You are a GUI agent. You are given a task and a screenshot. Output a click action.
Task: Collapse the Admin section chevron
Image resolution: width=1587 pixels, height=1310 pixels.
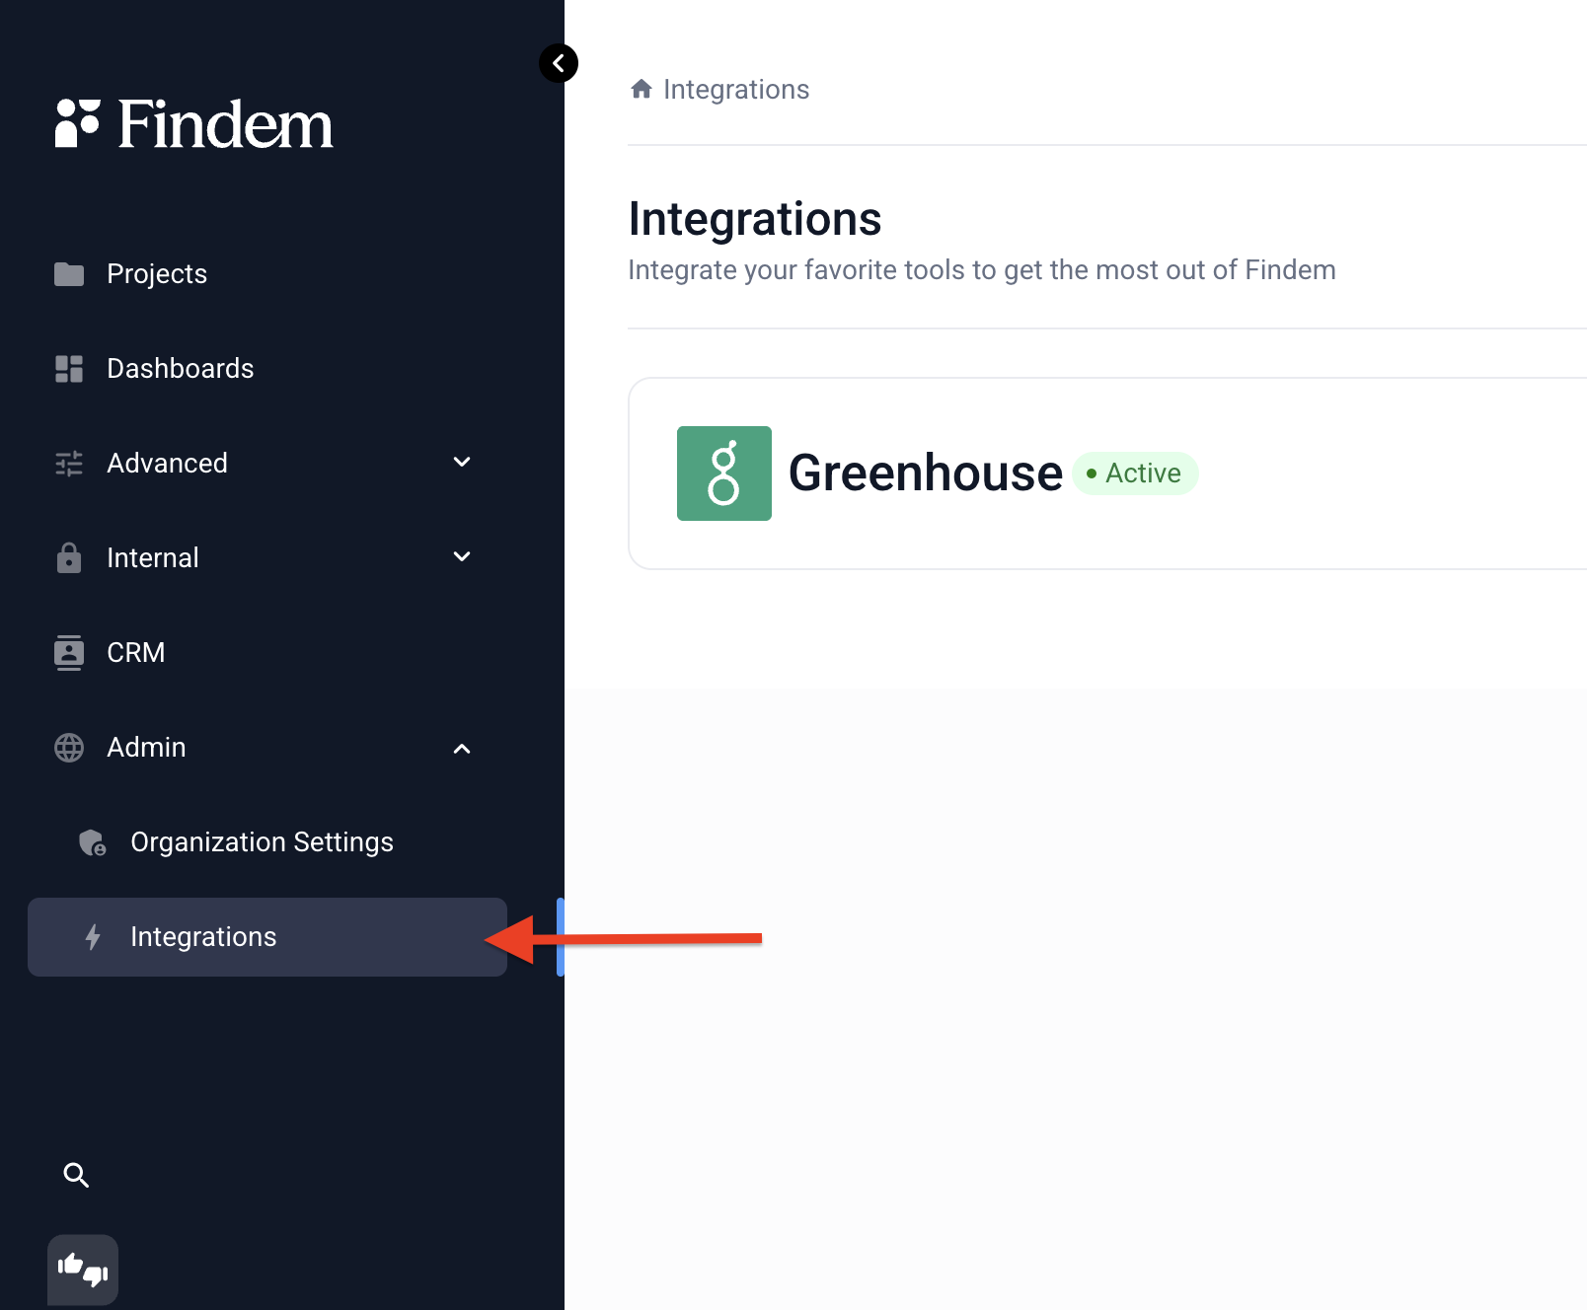pyautogui.click(x=462, y=748)
